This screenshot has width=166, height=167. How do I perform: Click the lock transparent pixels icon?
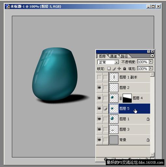click(109, 68)
